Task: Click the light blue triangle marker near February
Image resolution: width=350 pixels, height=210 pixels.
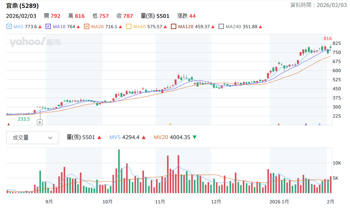Action: tap(319, 124)
